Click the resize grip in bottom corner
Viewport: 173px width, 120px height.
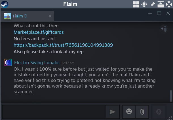click(x=171, y=118)
